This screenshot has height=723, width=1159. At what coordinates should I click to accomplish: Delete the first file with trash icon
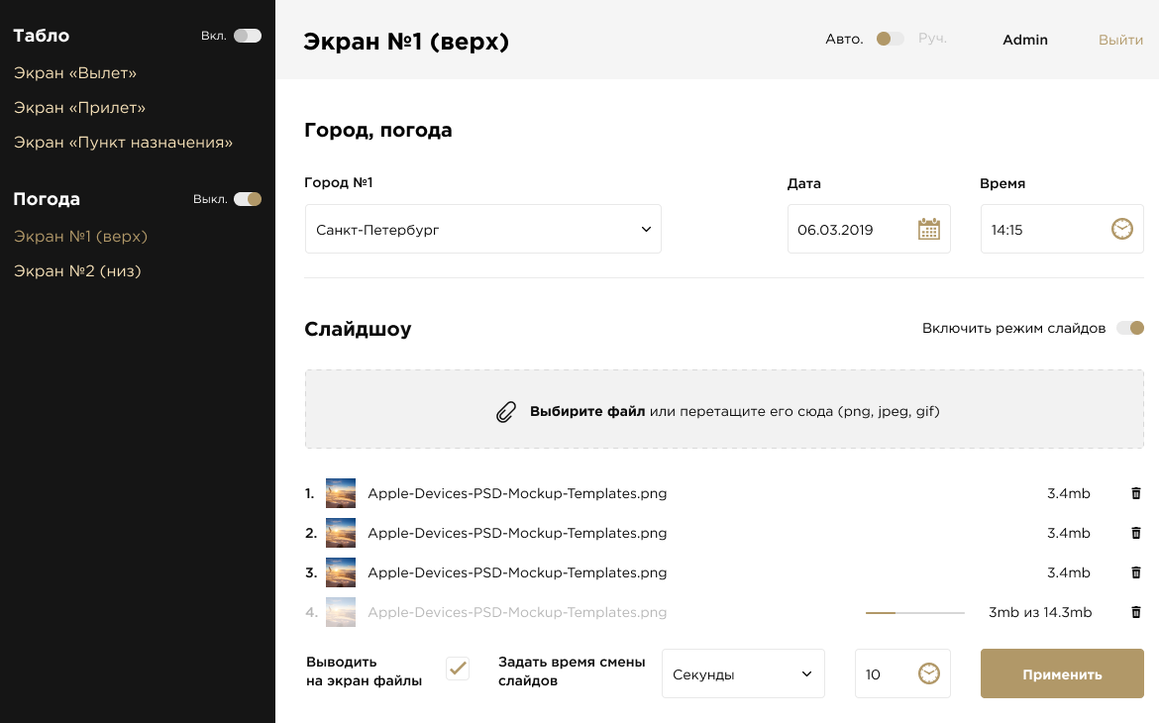(x=1136, y=493)
